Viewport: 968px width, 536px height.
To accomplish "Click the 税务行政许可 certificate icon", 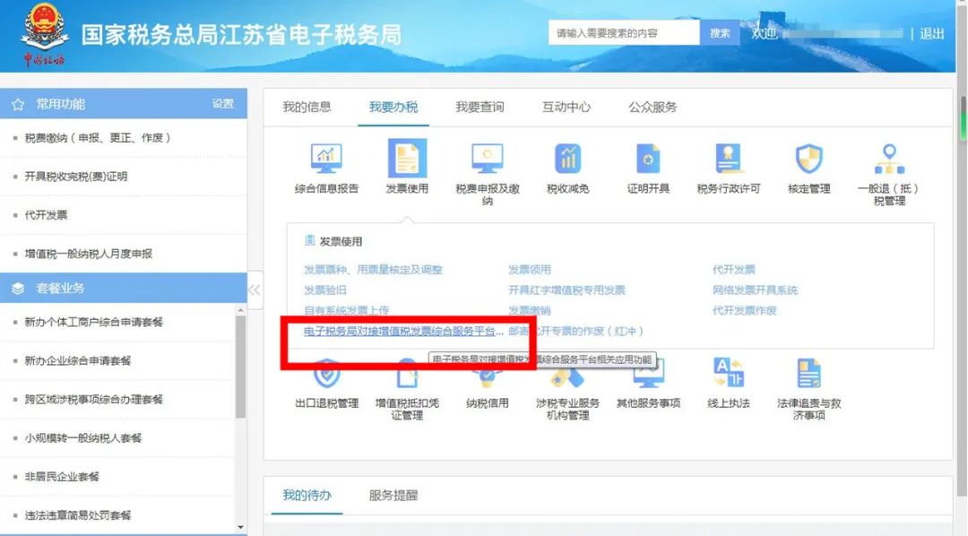I will 729,159.
